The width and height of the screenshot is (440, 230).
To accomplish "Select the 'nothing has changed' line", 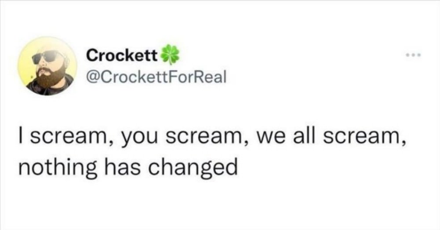I will point(128,167).
